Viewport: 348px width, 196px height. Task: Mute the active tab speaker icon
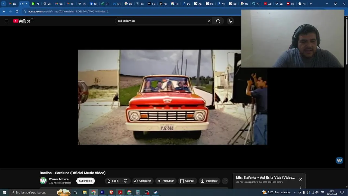[x=23, y=4]
